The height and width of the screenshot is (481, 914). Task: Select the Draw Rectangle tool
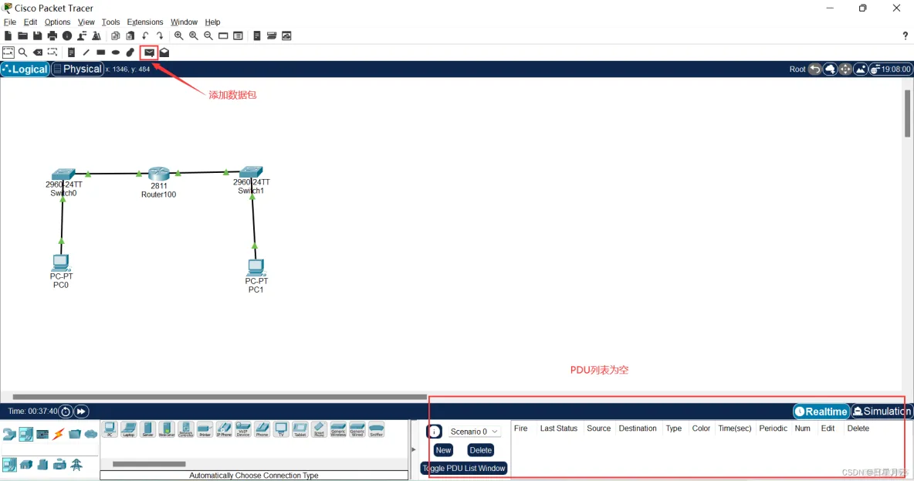click(x=101, y=53)
